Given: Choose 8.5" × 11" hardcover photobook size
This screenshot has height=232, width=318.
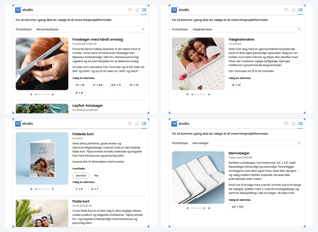Looking at the screenshot, I should 116,85.
